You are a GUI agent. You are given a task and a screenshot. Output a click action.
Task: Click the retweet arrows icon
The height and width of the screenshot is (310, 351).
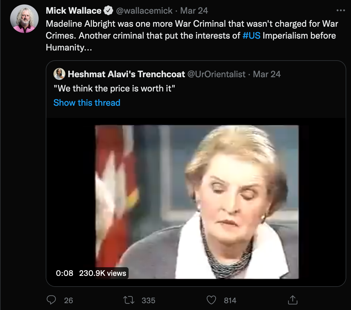pyautogui.click(x=129, y=300)
